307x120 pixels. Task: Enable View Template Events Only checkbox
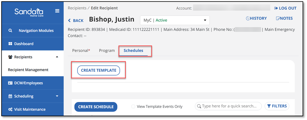click(x=133, y=107)
